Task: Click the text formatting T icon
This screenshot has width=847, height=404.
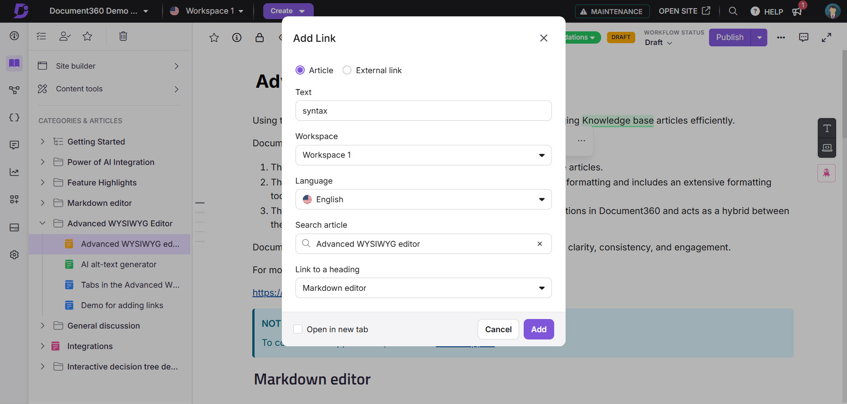Action: (827, 129)
